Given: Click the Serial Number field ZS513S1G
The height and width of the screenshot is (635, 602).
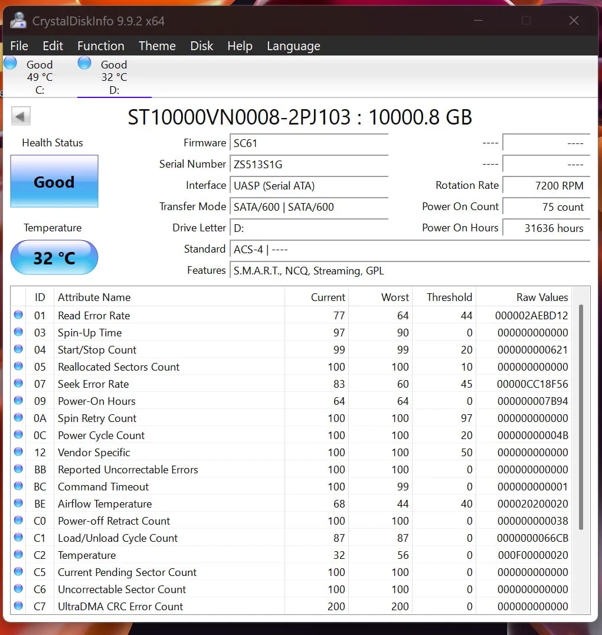Looking at the screenshot, I should pyautogui.click(x=309, y=165).
